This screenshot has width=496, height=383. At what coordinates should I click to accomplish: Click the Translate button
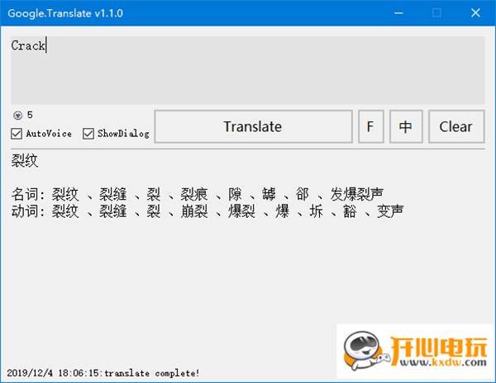pyautogui.click(x=254, y=126)
